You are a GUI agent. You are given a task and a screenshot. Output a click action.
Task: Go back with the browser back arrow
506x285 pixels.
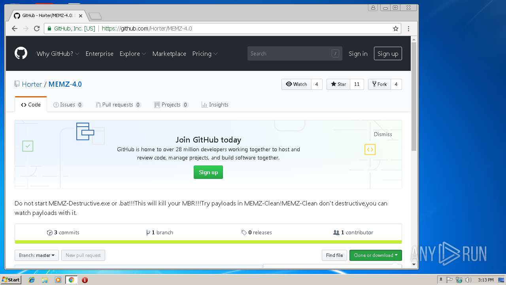pos(15,28)
